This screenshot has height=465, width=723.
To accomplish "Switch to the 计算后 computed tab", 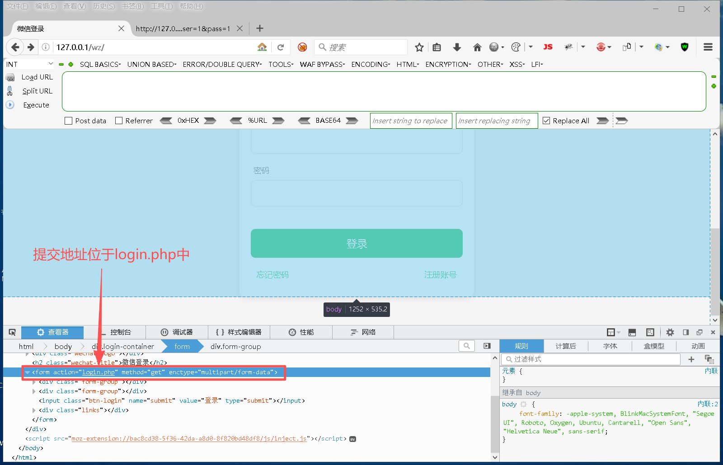I will (566, 346).
